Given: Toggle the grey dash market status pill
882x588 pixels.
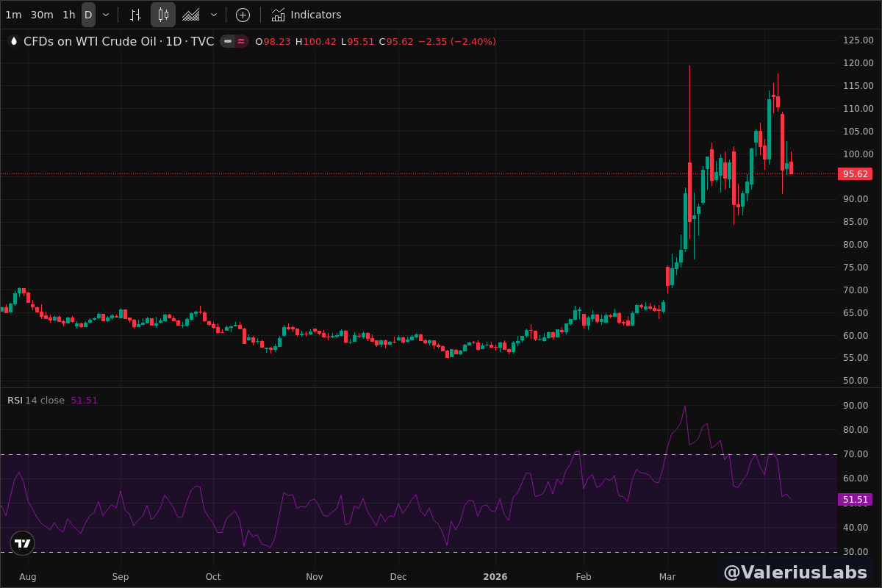Looking at the screenshot, I should tap(228, 42).
